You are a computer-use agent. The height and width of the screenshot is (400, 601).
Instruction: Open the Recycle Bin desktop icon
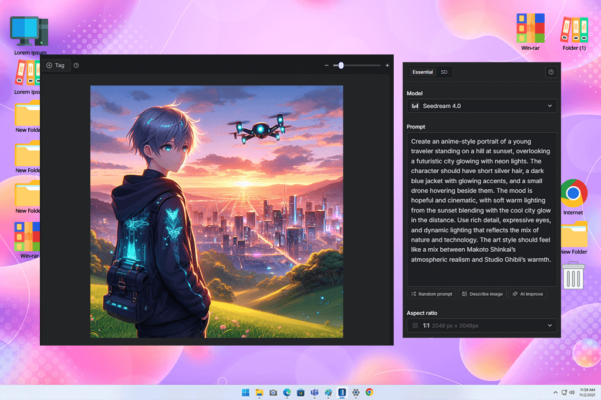573,275
